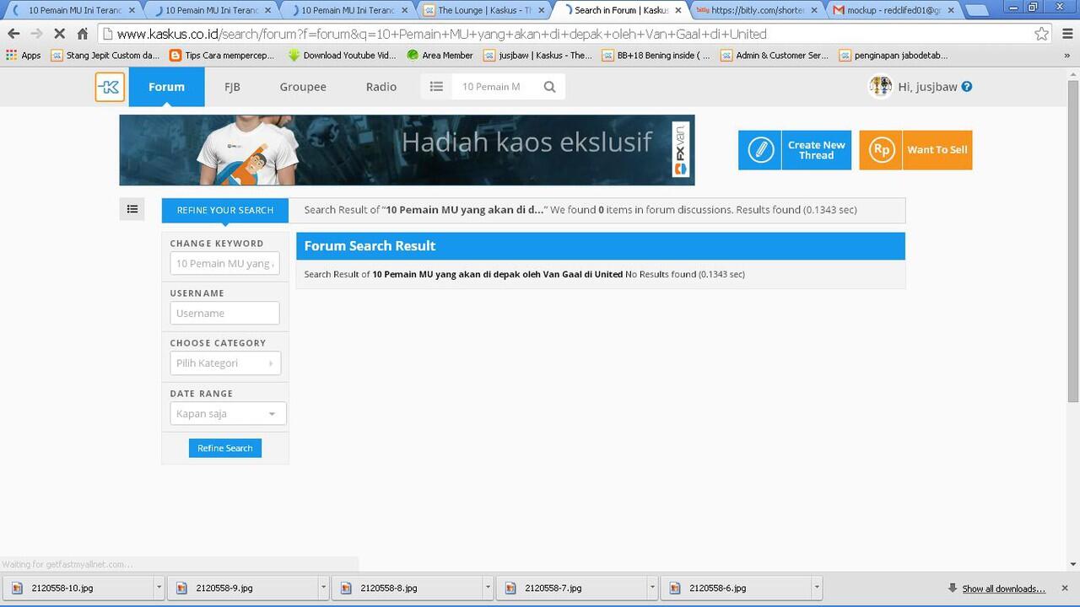Open the Radio section
This screenshot has width=1080, height=607.
pos(381,87)
